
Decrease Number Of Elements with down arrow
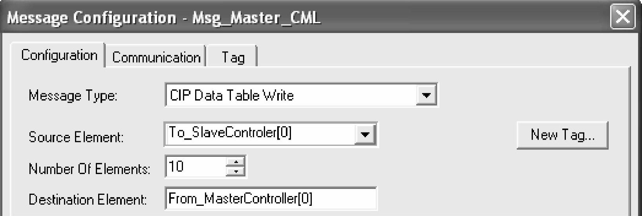pyautogui.click(x=236, y=171)
